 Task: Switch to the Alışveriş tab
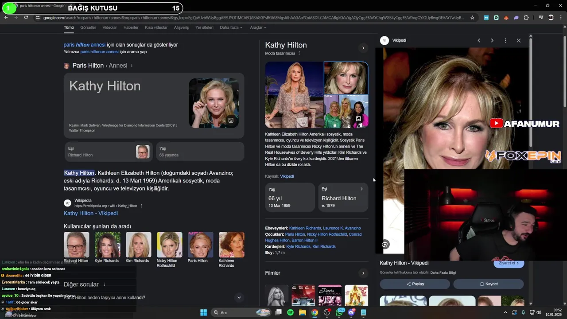click(181, 27)
